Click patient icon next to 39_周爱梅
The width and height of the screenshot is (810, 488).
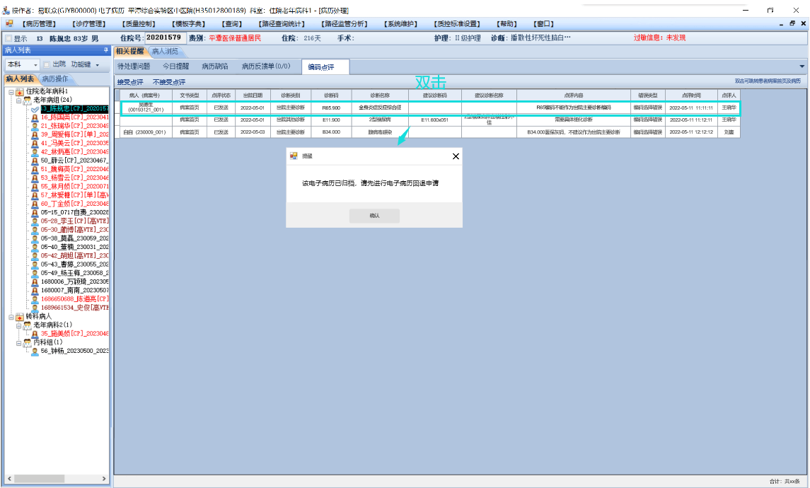(35, 135)
